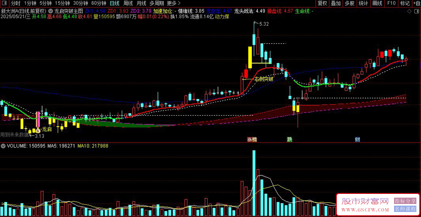421x217 pixels.
Task: Click the 3.13 low price label
Action: point(40,136)
